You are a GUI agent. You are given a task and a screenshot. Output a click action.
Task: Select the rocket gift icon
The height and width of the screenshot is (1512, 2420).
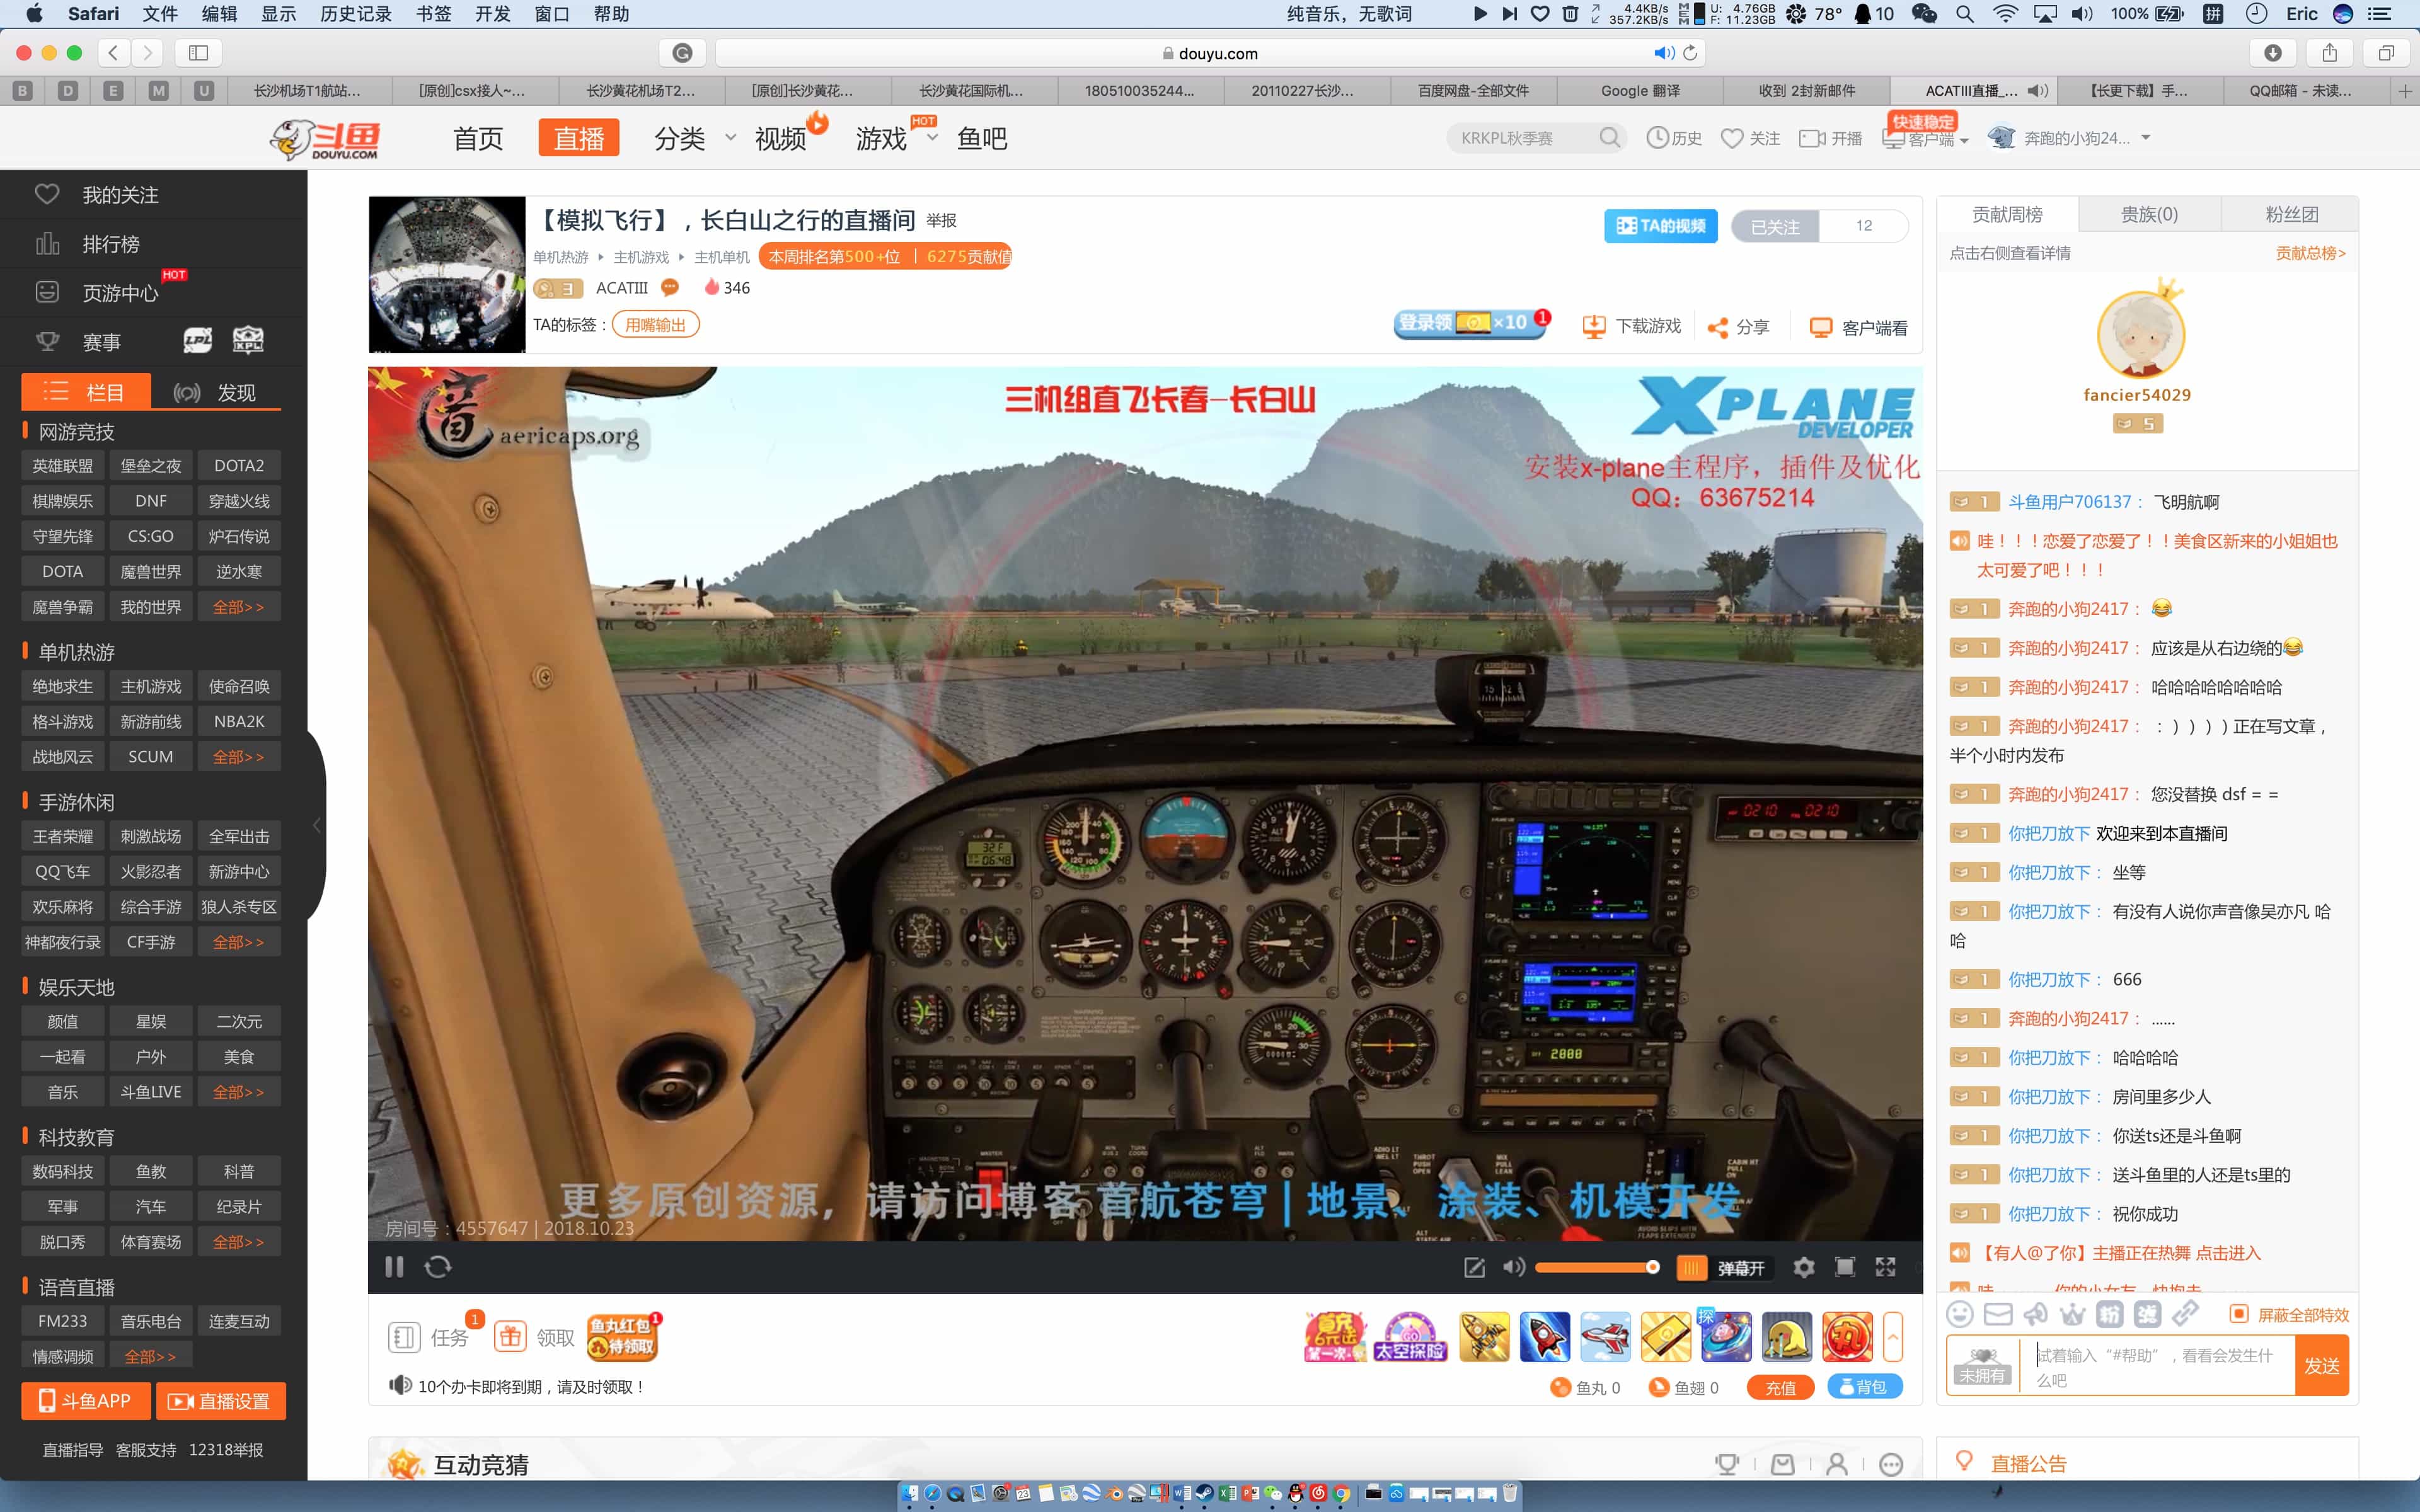[1544, 1337]
